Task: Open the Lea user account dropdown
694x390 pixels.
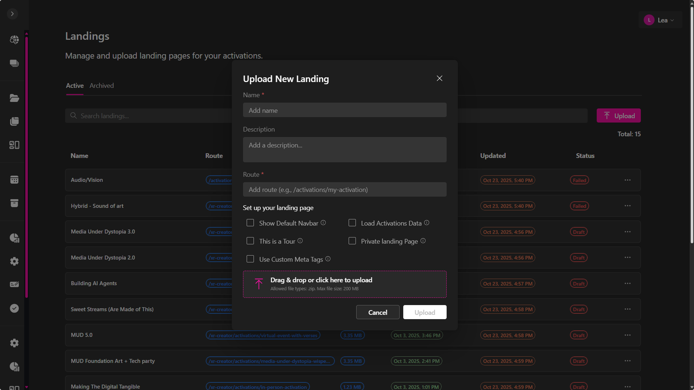Action: click(x=660, y=20)
